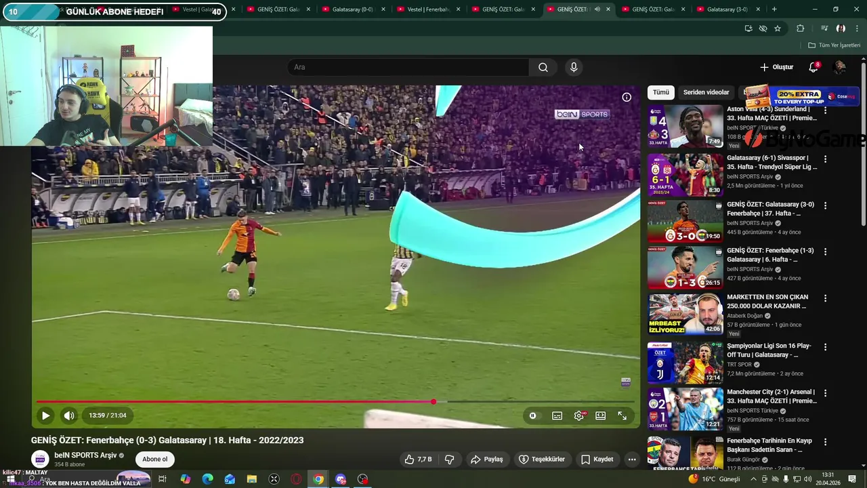Open options for Şampiyonlar Ligi Son 16 video
Viewport: 867px width, 488px height.
pos(825,347)
